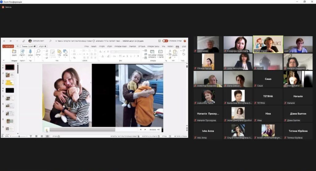Click the Arrange icon in the ribbon
The width and height of the screenshot is (316, 171).
(x=59, y=51)
